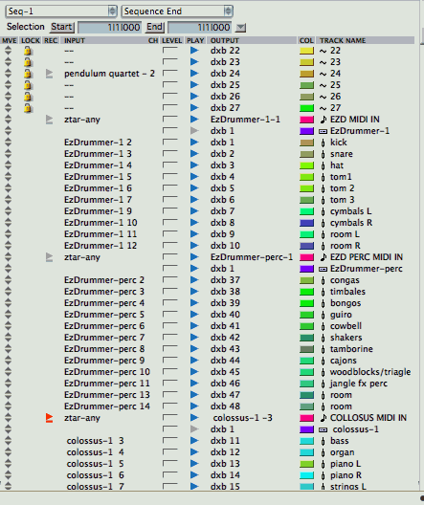This screenshot has width=424, height=505.
Task: Toggle play-enable on EzDrummer-1 instrument track
Action: [194, 131]
